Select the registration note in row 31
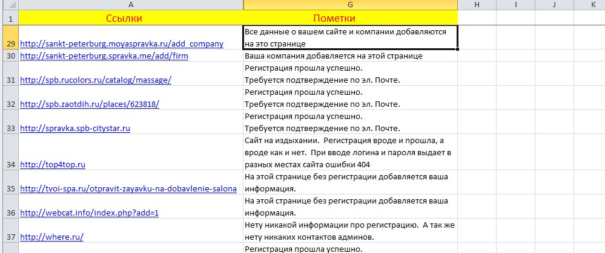This screenshot has width=605, height=253. (x=351, y=74)
